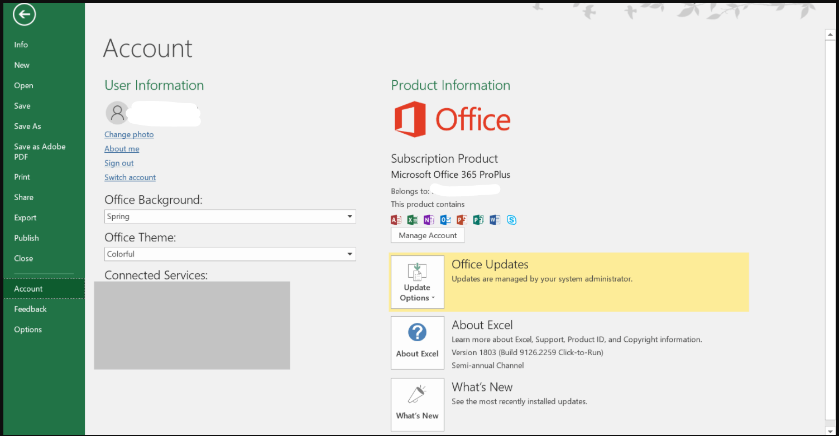
Task: Open the Update Options menu button
Action: click(418, 282)
